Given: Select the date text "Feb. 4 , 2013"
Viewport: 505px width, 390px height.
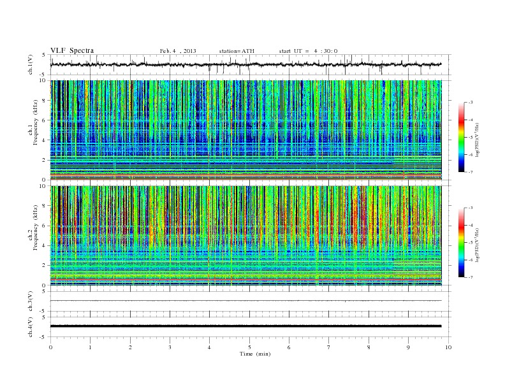Looking at the screenshot, I should click(178, 51).
